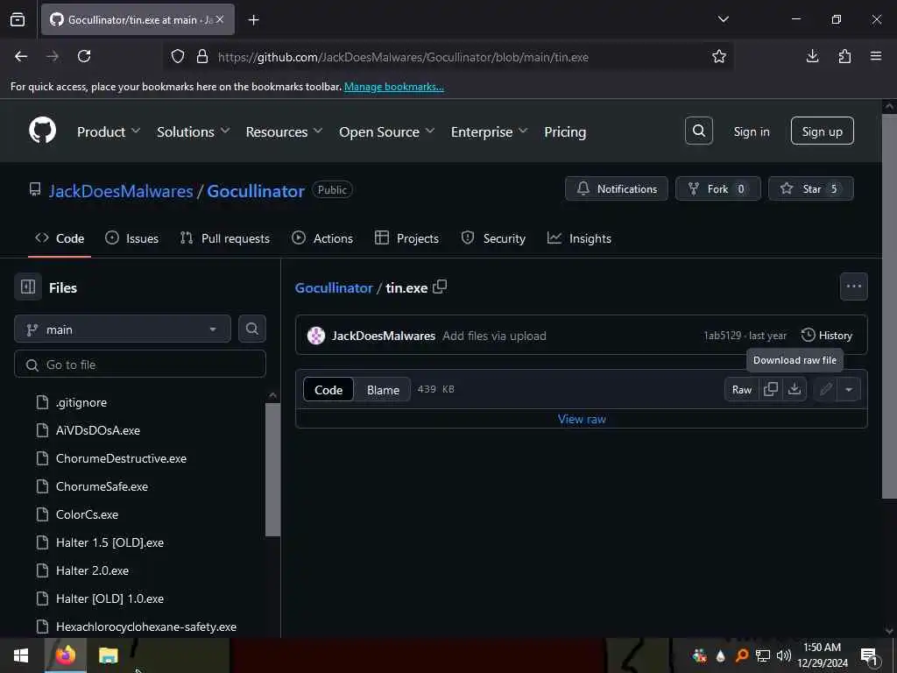Switch to Blame view toggle

click(x=383, y=390)
